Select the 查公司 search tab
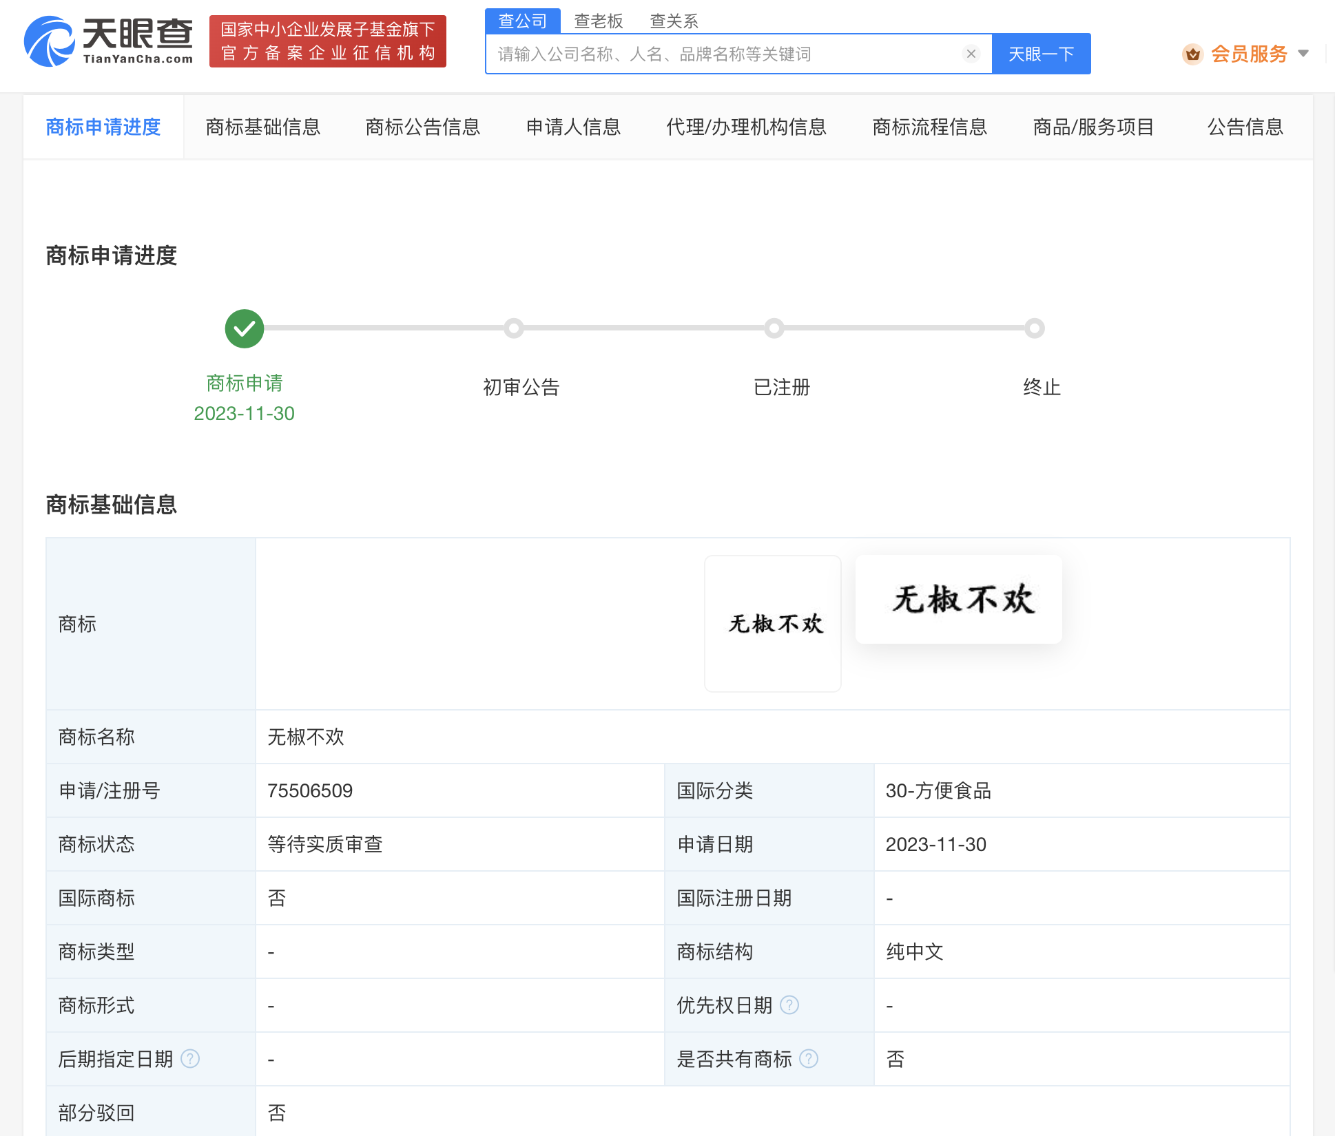Screen dimensions: 1335x1136 click(x=522, y=21)
